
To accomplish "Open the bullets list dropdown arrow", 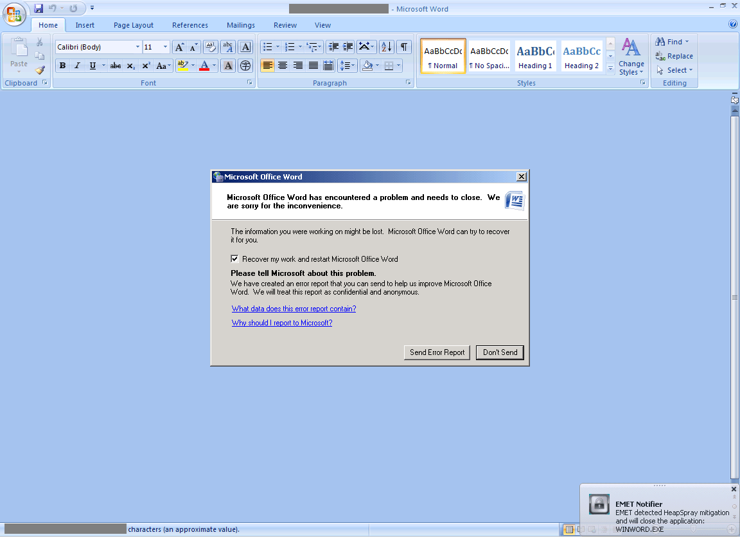I will click(x=277, y=47).
